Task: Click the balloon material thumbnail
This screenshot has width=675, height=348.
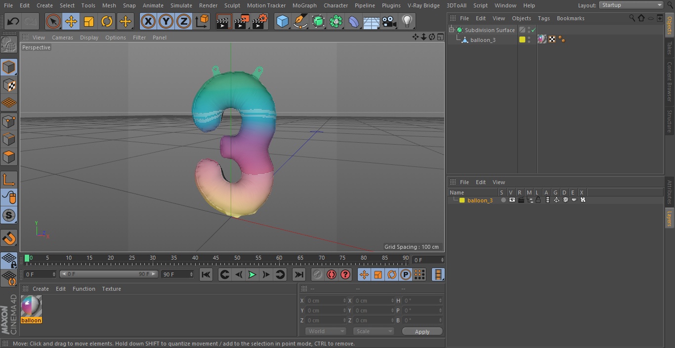Action: click(x=31, y=307)
